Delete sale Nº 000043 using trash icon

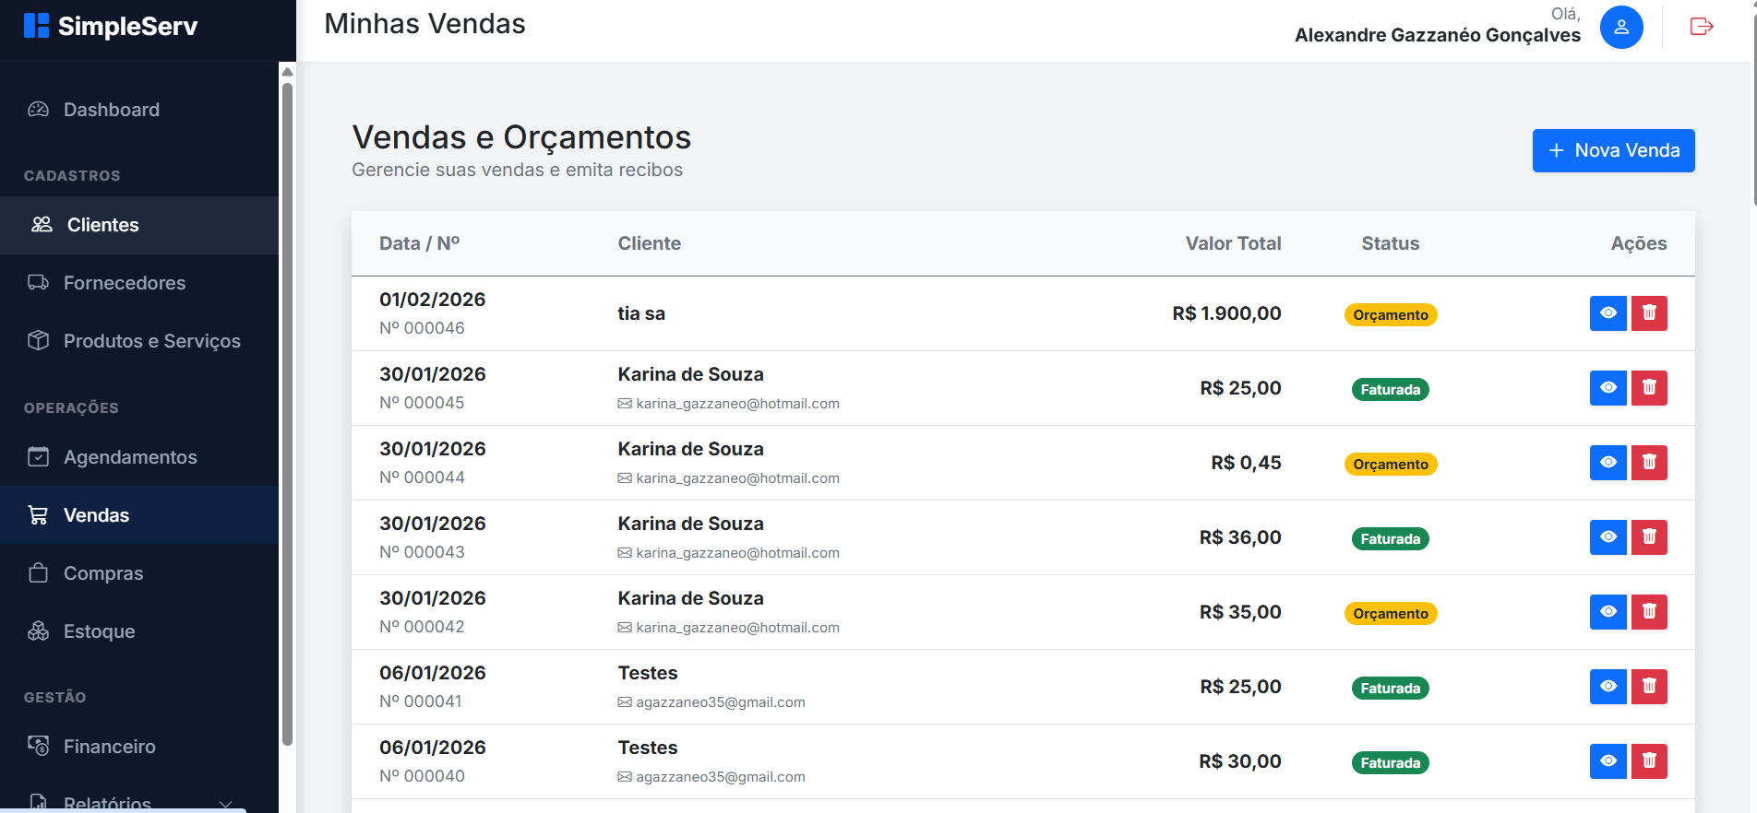[x=1648, y=537]
